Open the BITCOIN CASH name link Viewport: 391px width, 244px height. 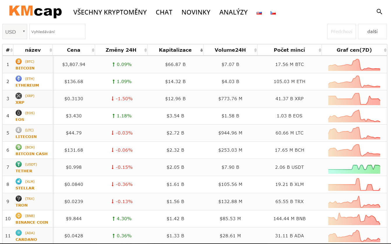pos(31,154)
